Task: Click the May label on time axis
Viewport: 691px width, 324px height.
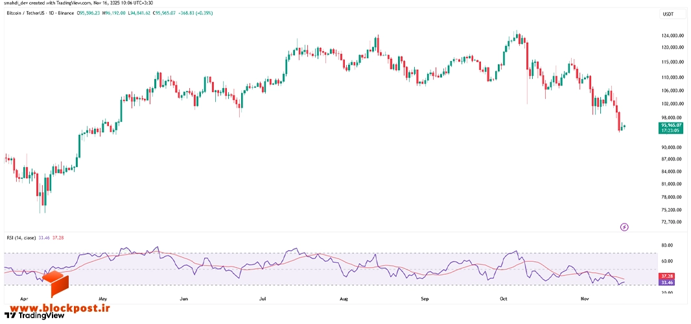Action: click(x=102, y=299)
